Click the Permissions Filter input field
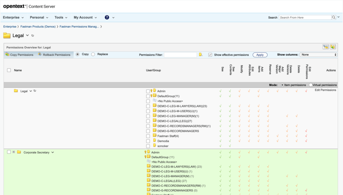This screenshot has height=195, width=343. tap(180, 55)
